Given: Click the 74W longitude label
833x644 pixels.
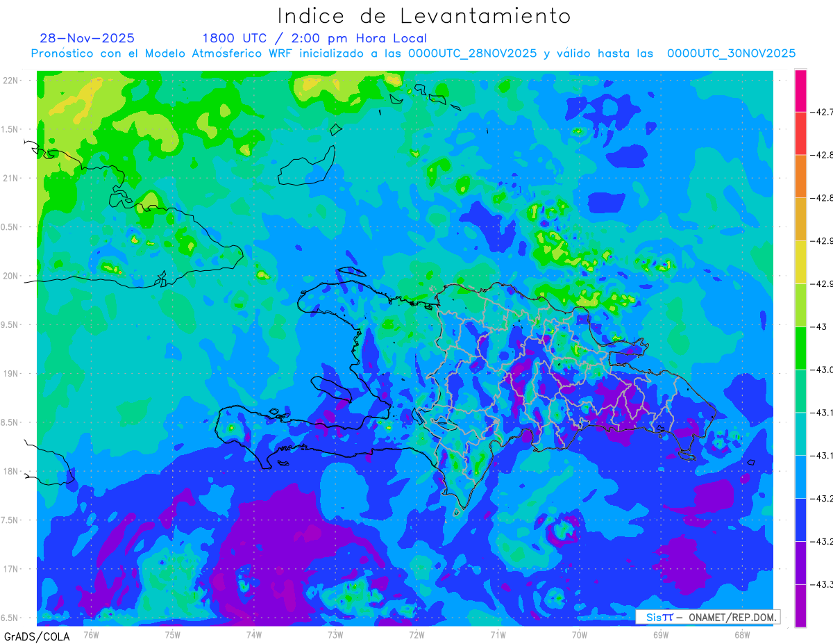Looking at the screenshot, I should click(x=253, y=634).
